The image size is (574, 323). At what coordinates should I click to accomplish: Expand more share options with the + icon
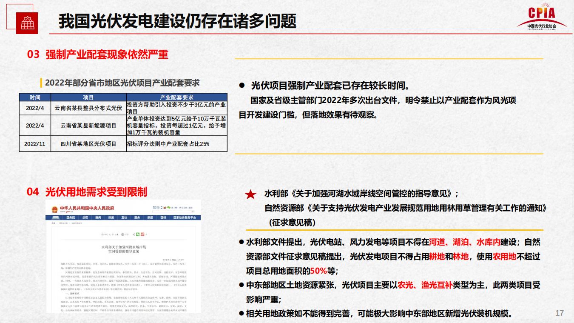[146, 234]
